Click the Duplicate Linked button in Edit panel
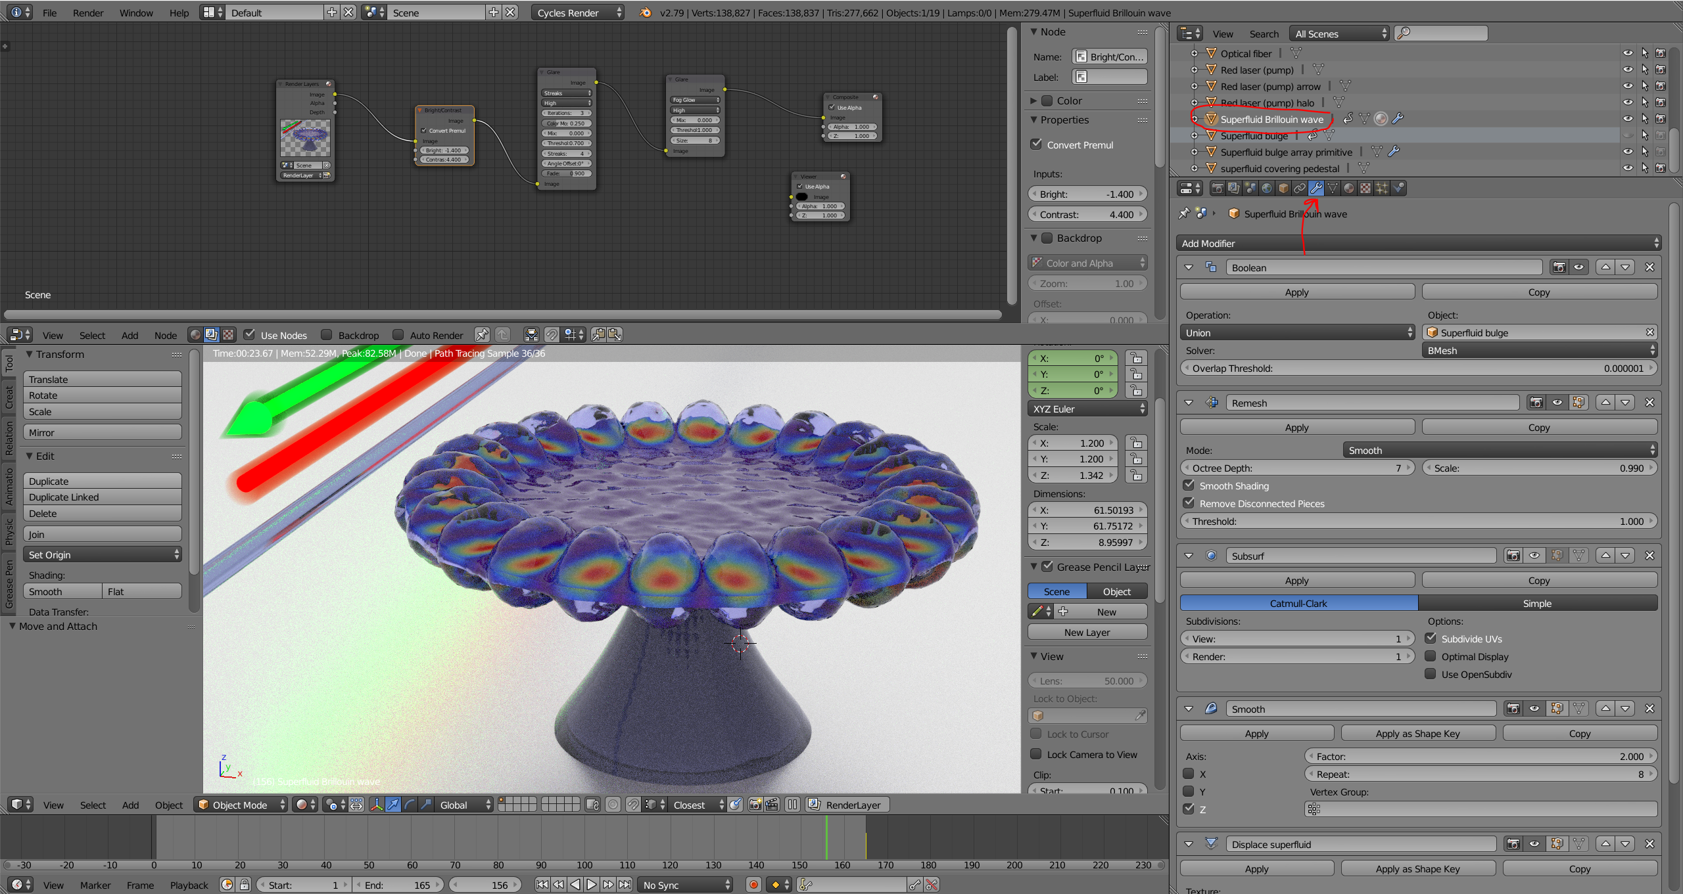Screen dimensions: 1683x894 point(102,497)
